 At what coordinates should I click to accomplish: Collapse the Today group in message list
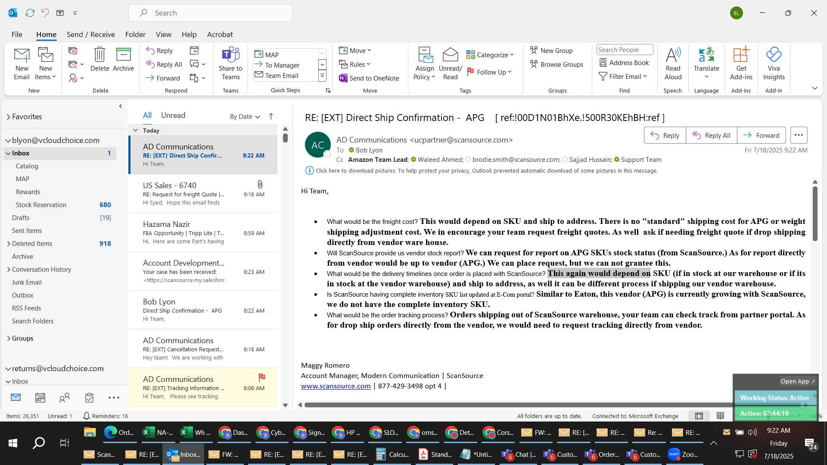point(135,130)
